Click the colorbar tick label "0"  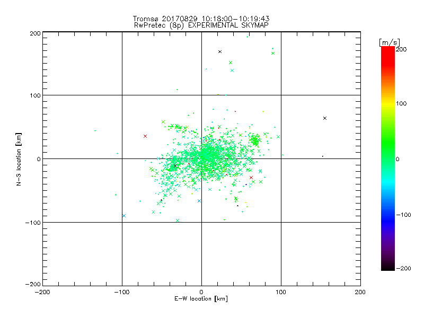pyautogui.click(x=397, y=159)
